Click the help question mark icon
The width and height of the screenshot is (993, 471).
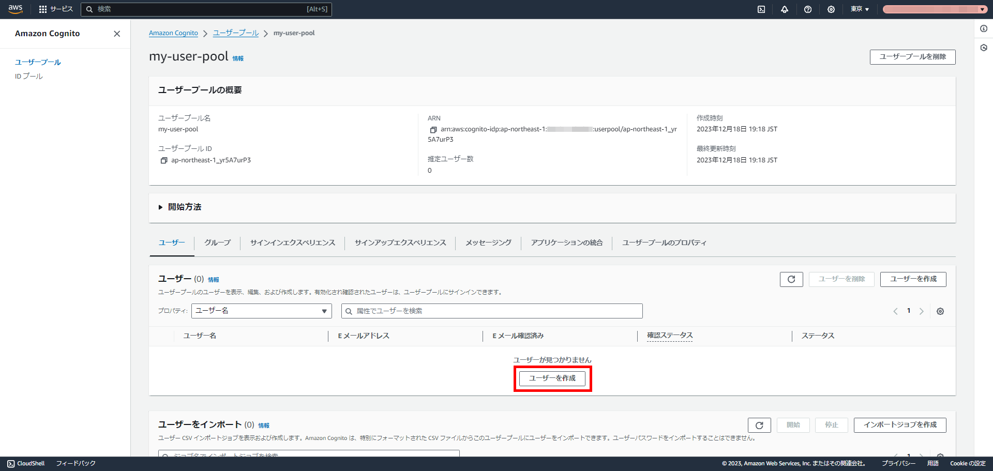808,9
